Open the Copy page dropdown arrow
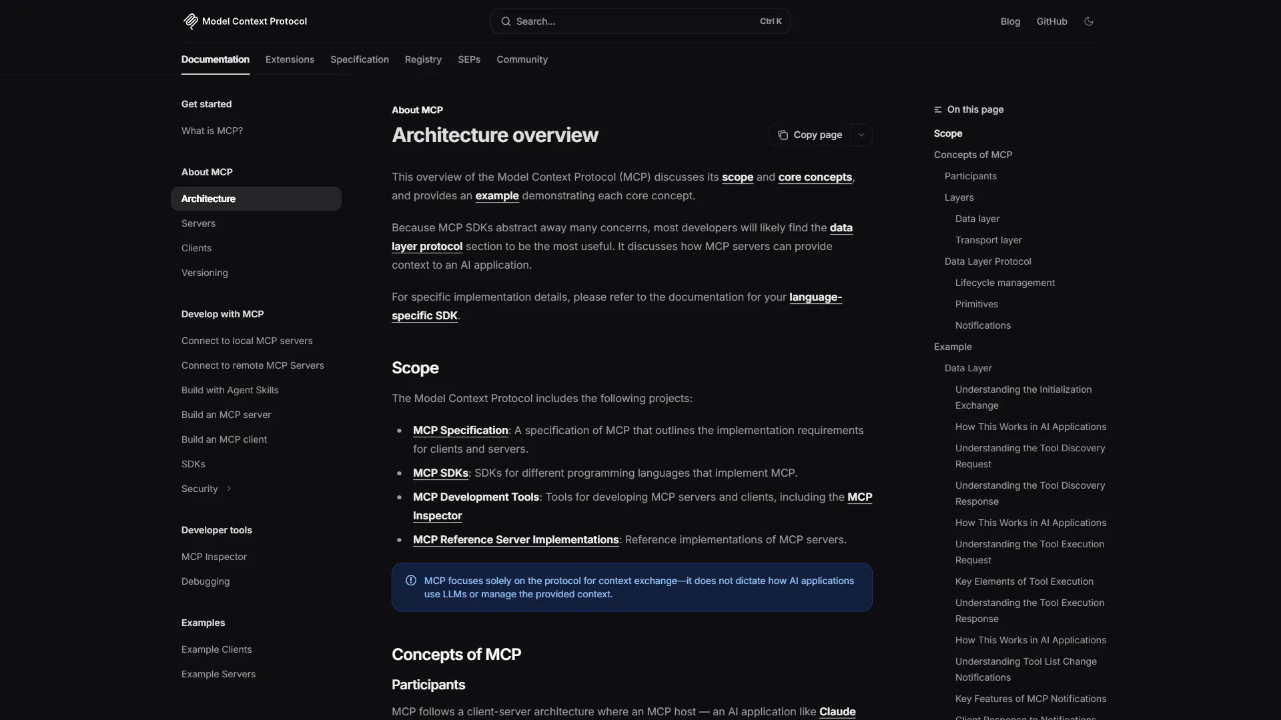The image size is (1281, 720). (x=861, y=135)
